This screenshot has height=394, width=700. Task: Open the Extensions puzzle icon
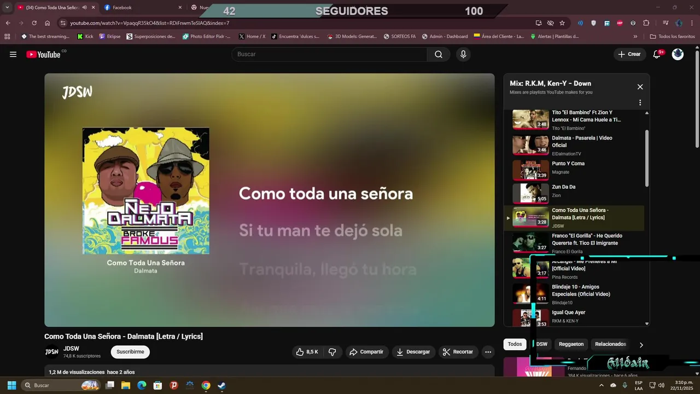tap(646, 23)
